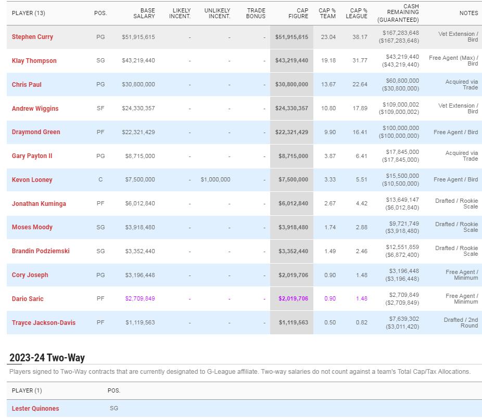The height and width of the screenshot is (418, 482).
Task: Click the Dario Saric link
Action: click(x=28, y=299)
